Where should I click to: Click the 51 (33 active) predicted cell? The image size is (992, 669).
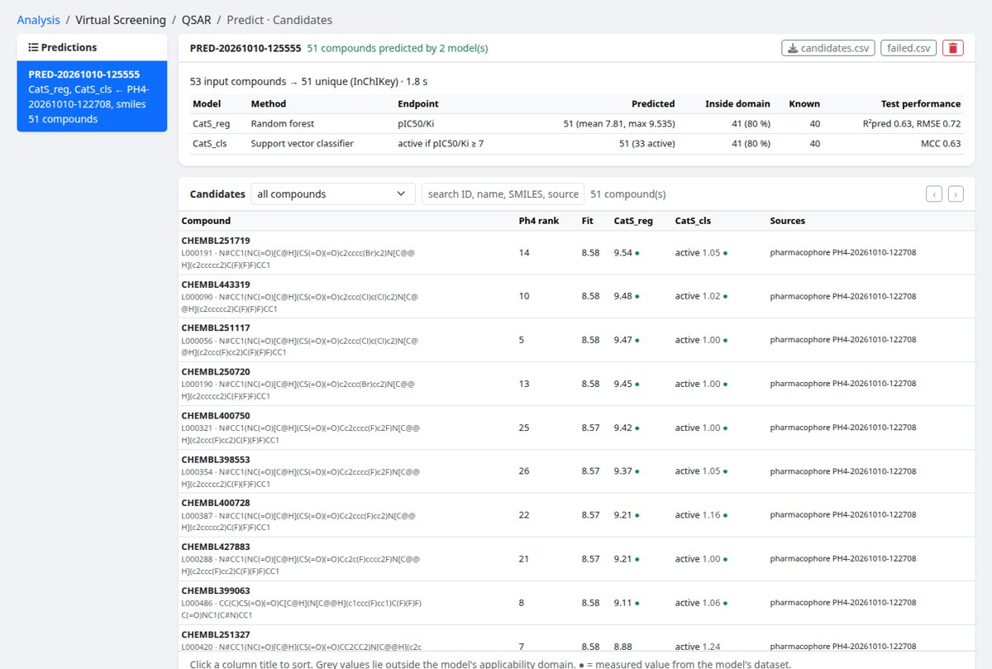point(647,143)
